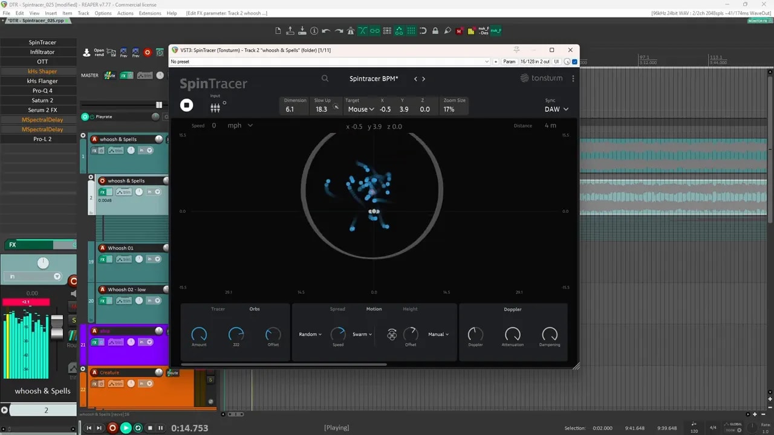This screenshot has width=774, height=435.
Task: Click the Attenuation knob
Action: [x=513, y=334]
